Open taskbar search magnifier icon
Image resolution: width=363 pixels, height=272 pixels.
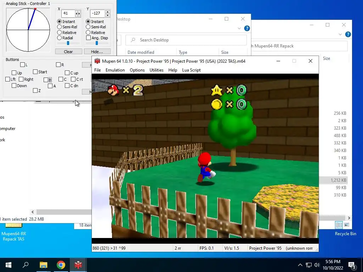[26, 265]
